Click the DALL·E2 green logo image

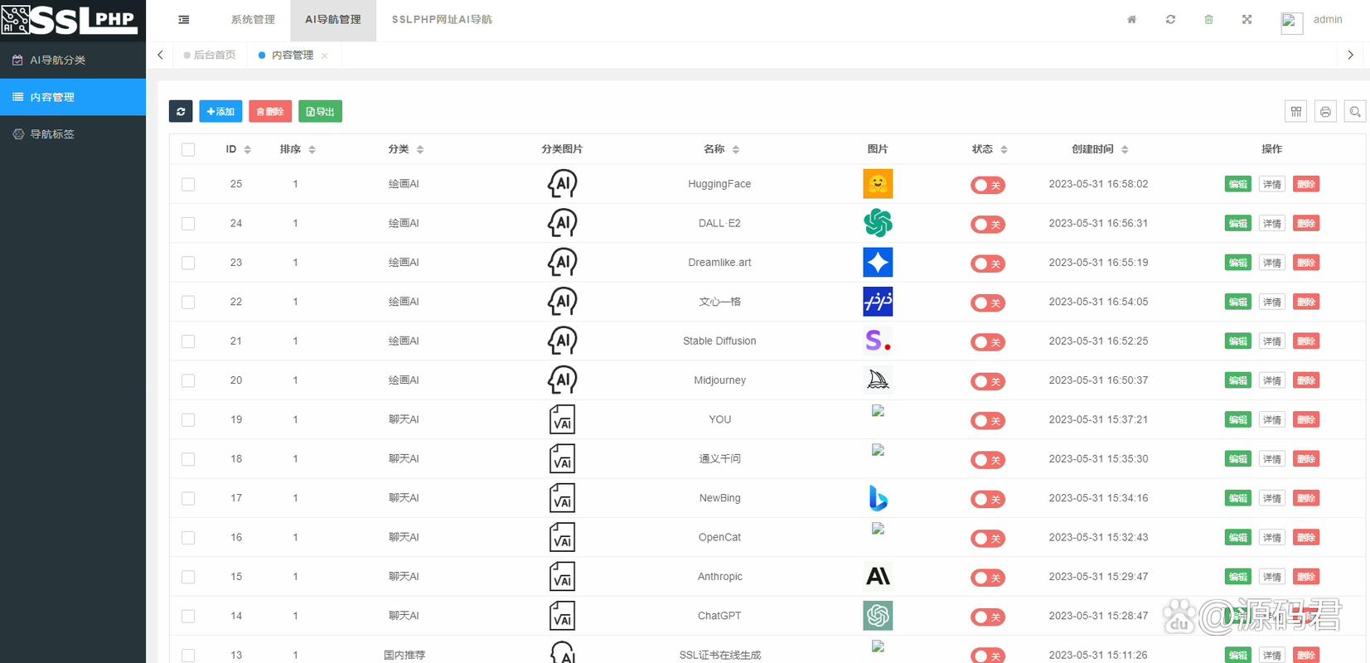pos(878,223)
